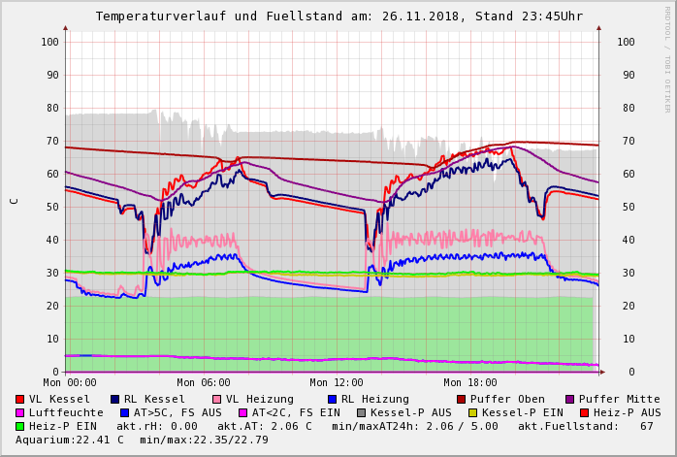Click the blue RL Heizung legend swatch
This screenshot has width=677, height=457.
[332, 399]
